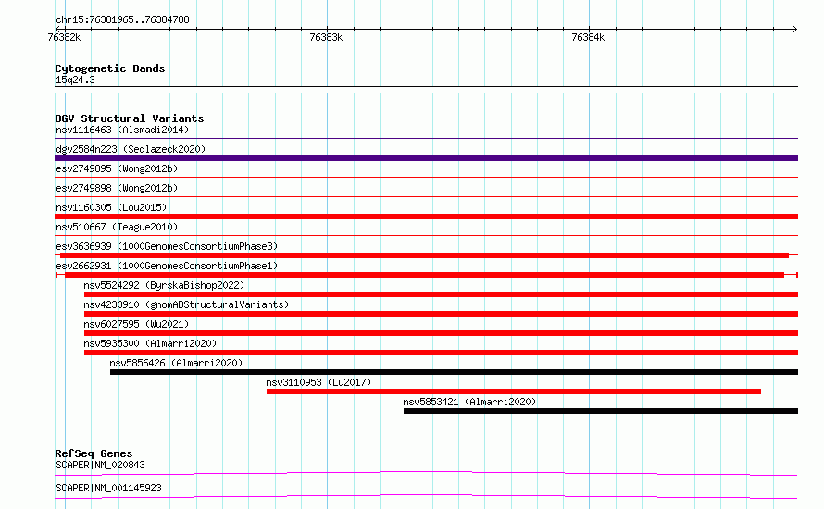Click the red nsv3110953 variant bar
The image size is (824, 509).
tap(514, 391)
